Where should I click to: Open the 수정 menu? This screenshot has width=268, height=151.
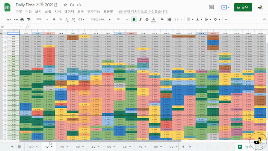pyautogui.click(x=28, y=11)
